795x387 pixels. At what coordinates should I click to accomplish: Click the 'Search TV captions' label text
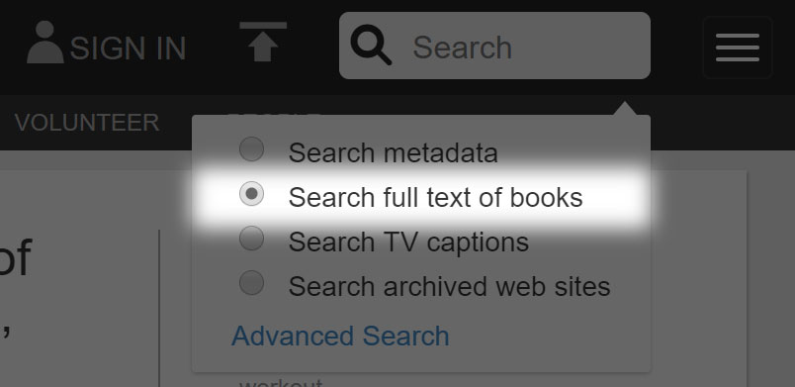408,242
